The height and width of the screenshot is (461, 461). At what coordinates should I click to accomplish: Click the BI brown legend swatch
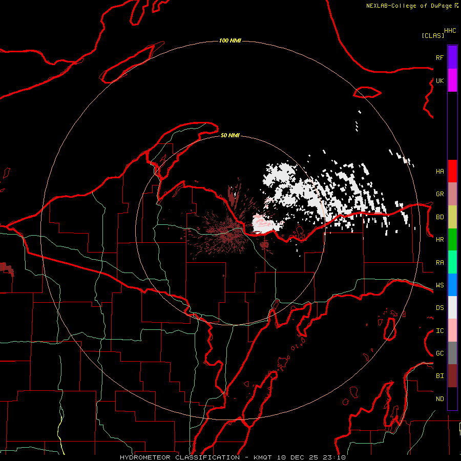(452, 376)
